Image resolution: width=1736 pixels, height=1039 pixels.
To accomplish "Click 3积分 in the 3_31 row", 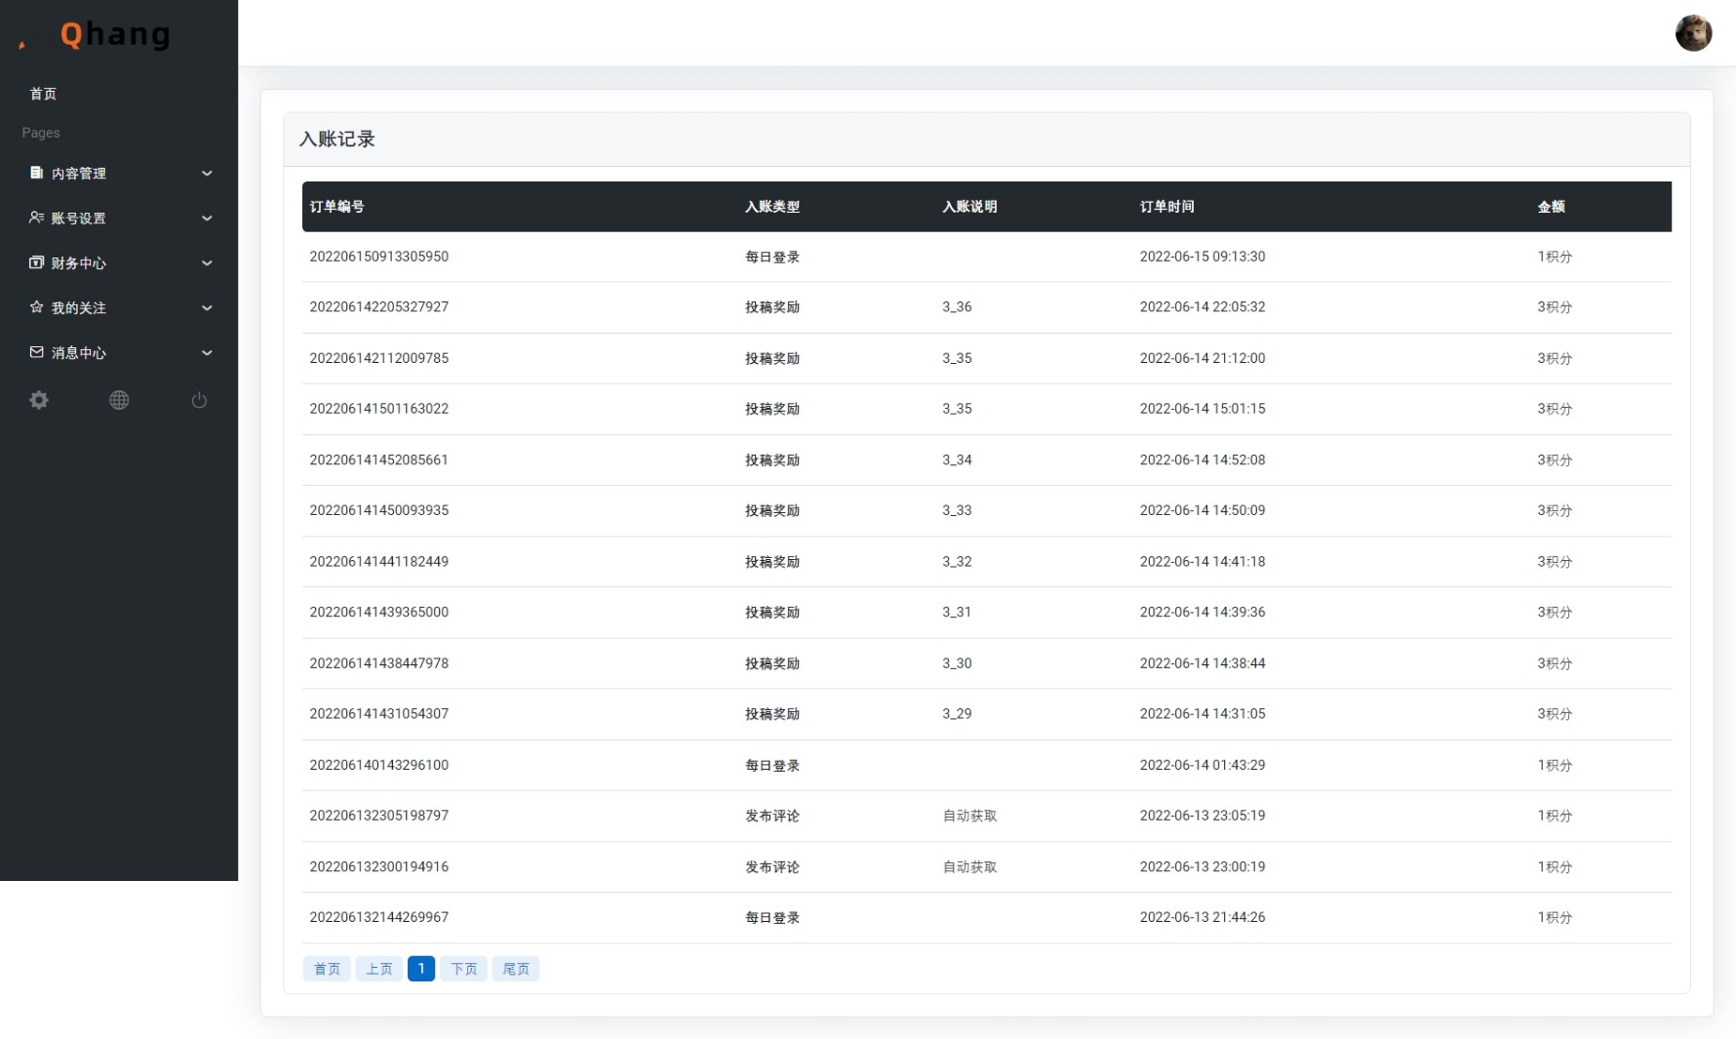I will tap(1555, 613).
